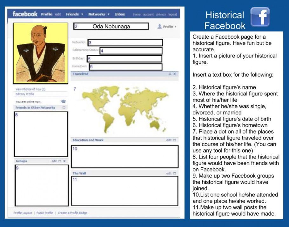The height and width of the screenshot is (227, 289).
Task: Click the Oda Nobunaga profile picture
Action: [41, 53]
